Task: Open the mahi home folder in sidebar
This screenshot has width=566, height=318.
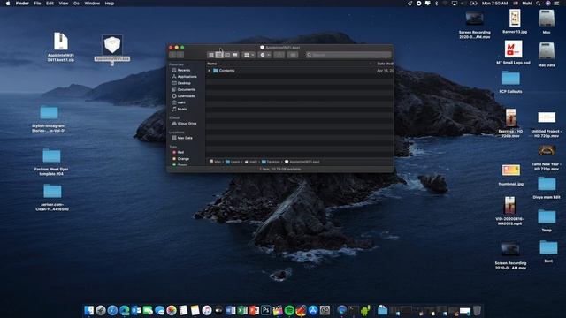Action: tap(181, 102)
